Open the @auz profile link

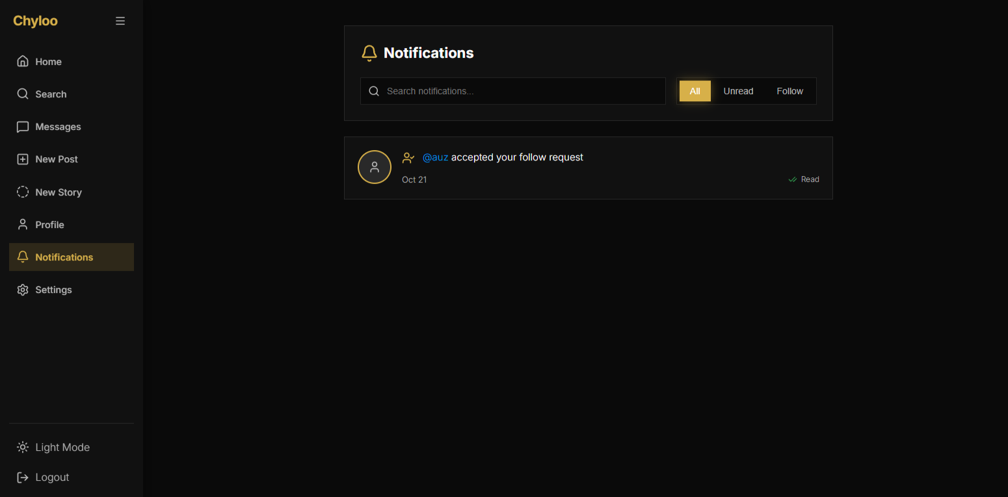pos(436,157)
